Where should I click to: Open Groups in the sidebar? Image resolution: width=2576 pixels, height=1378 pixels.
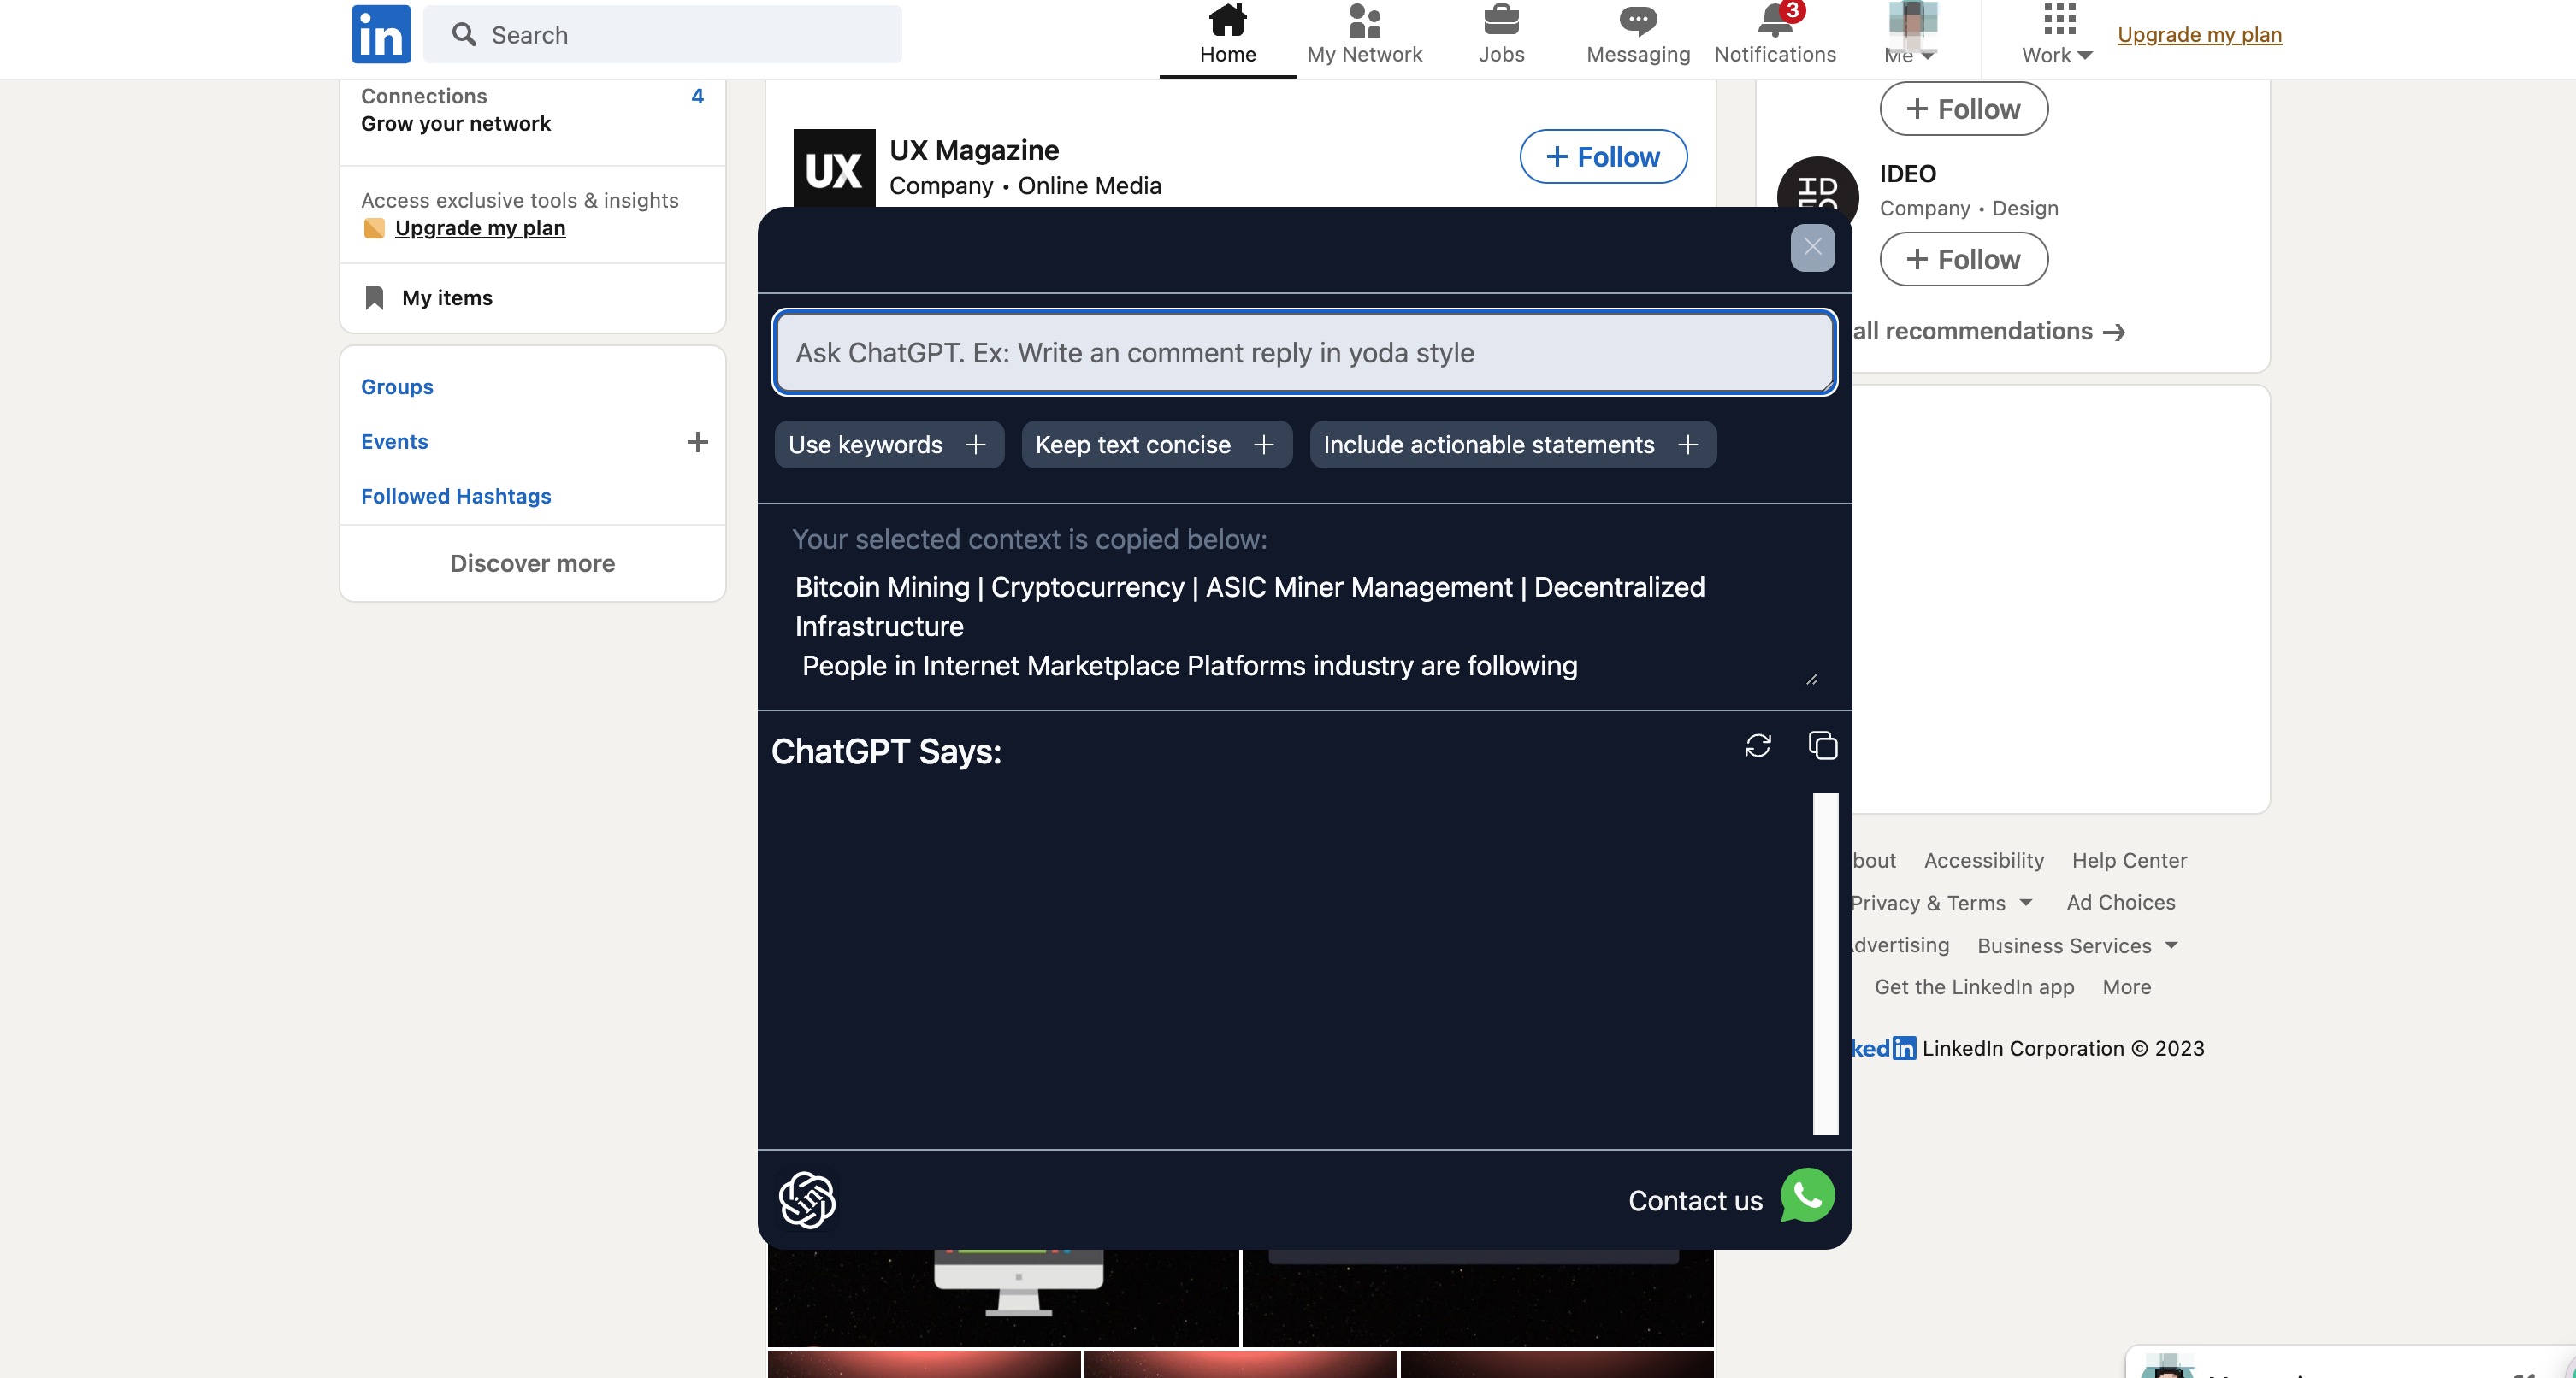[x=397, y=386]
